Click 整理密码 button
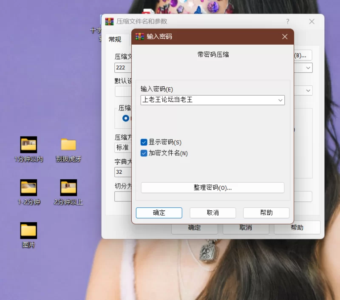The width and height of the screenshot is (340, 300). pos(212,188)
